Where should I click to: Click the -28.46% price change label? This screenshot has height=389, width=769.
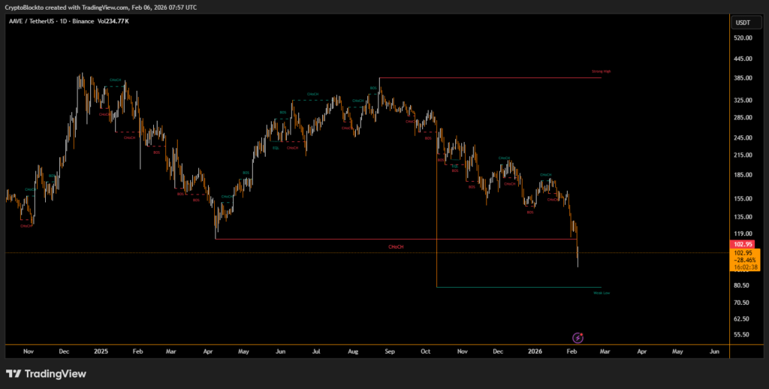[743, 259]
